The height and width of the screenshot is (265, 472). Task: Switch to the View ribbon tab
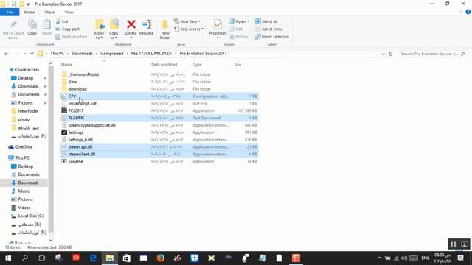point(69,13)
